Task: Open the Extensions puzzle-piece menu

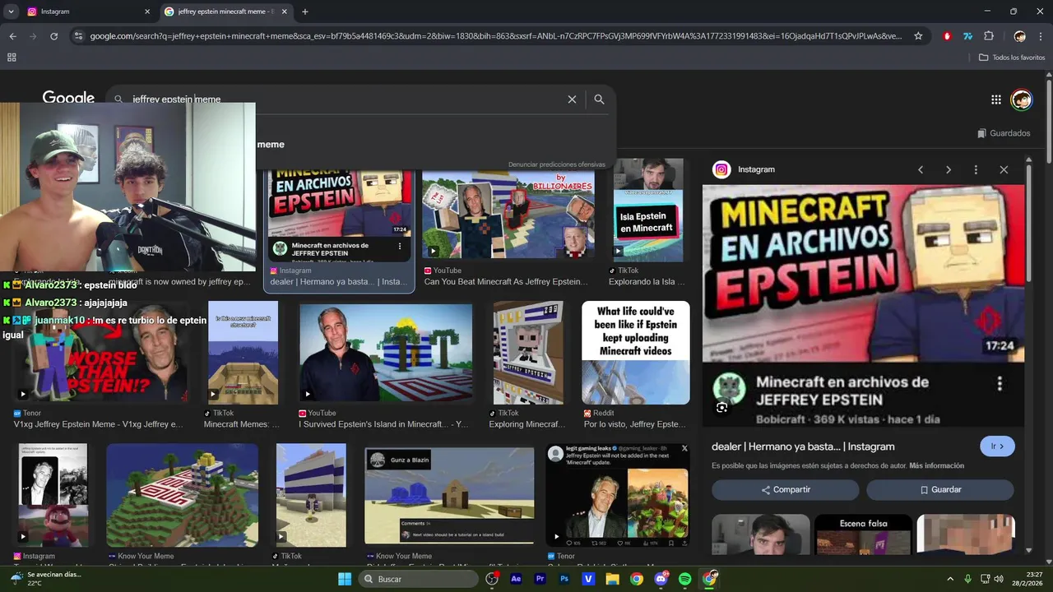Action: point(989,36)
